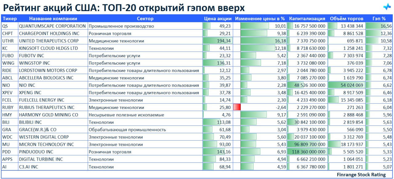Click company name UNITED THERAPEUTICS CORP
394x179 pixels.
[x=49, y=41]
